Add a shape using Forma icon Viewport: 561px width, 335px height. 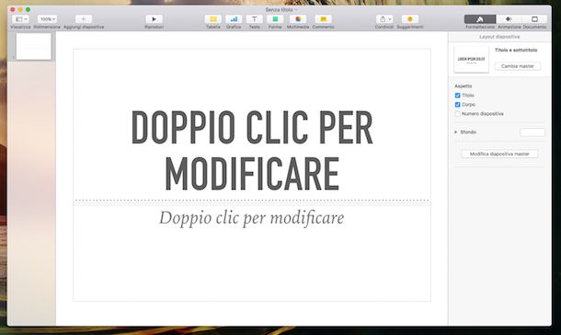(x=275, y=19)
